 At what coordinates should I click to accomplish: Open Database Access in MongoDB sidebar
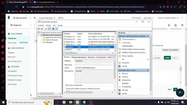[15, 76]
